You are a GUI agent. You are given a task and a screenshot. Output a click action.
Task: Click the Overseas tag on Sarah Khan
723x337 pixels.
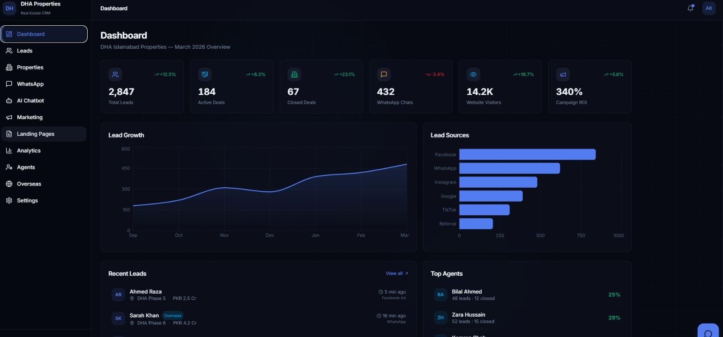tap(173, 316)
